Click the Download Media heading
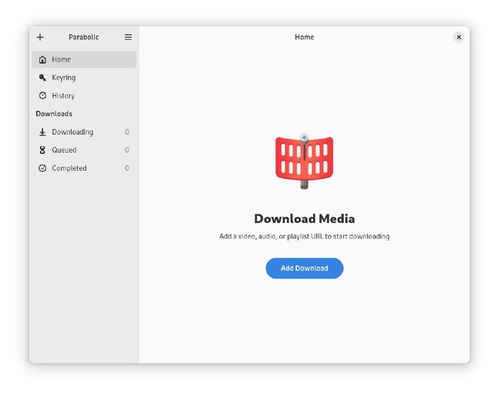This screenshot has width=499, height=395. tap(304, 219)
